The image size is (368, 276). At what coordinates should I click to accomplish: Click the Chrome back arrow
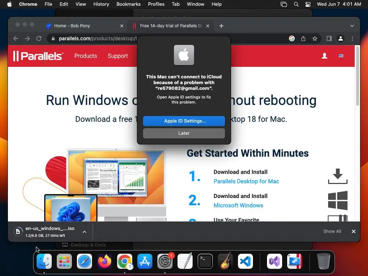[16, 38]
